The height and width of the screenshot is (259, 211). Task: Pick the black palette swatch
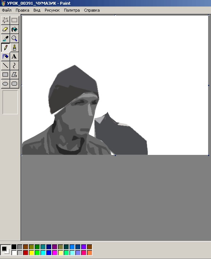14,247
